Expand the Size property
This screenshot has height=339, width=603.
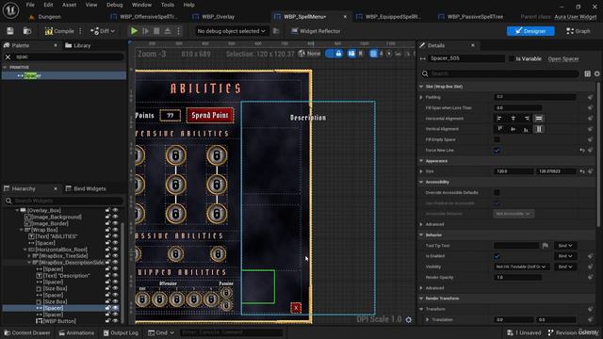click(x=421, y=171)
